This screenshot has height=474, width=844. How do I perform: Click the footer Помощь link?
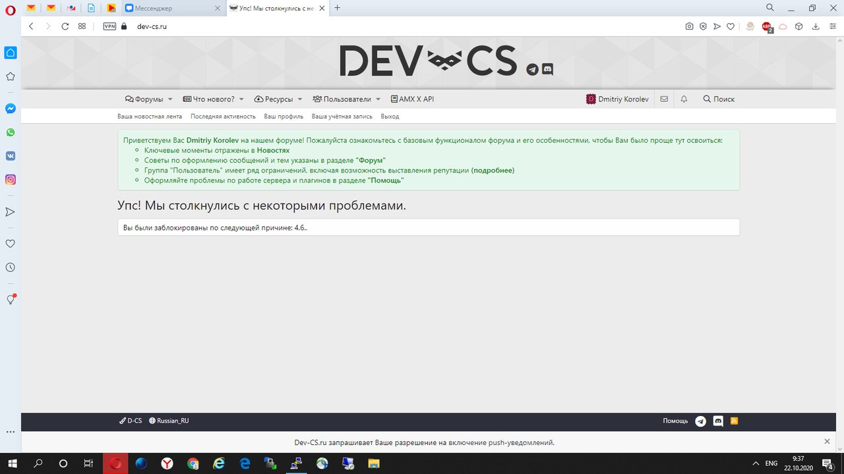pyautogui.click(x=675, y=421)
